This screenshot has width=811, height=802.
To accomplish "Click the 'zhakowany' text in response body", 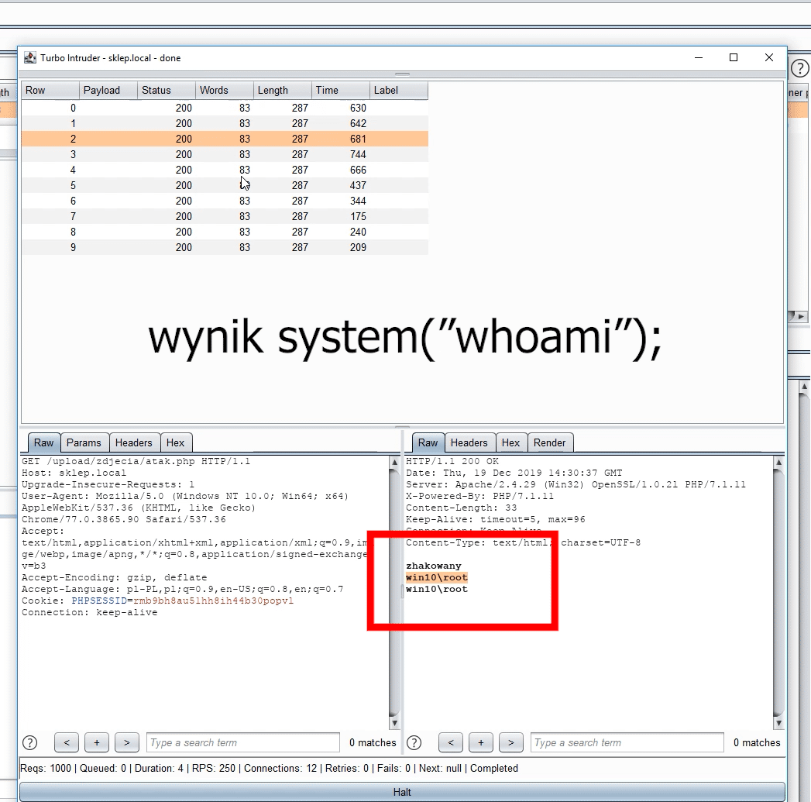I will click(x=434, y=566).
